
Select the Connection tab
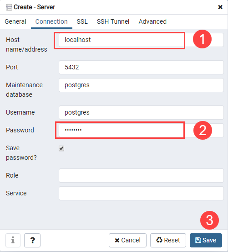51,21
